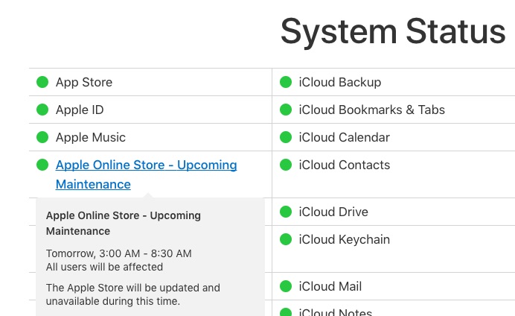Select the iCloud Calendar row text
The image size is (515, 316).
click(345, 137)
